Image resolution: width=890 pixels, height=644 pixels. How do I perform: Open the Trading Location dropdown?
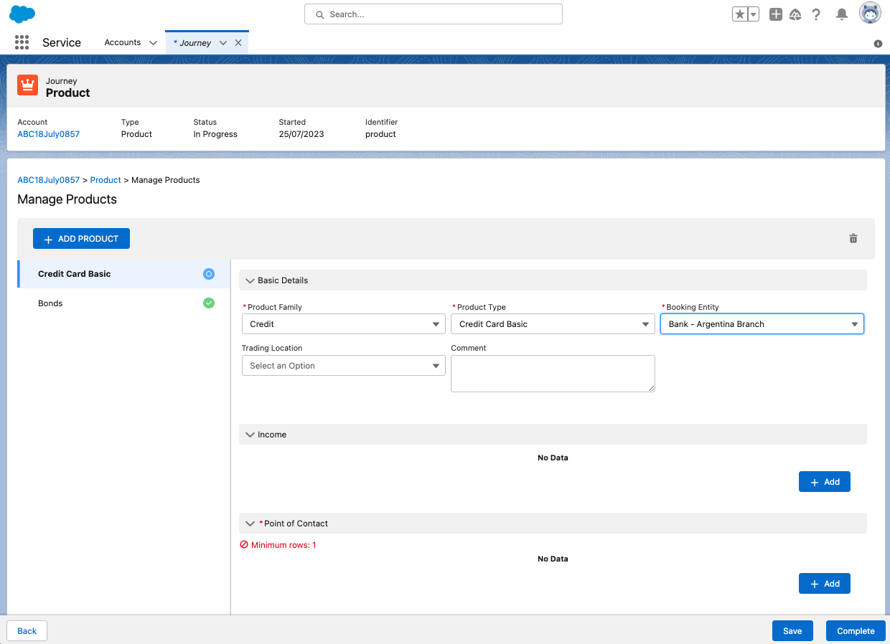343,366
